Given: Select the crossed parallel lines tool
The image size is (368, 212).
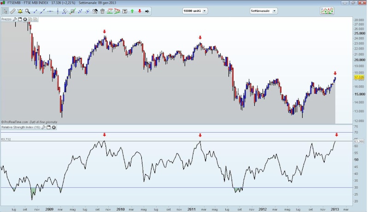Looking at the screenshot, I should click(x=88, y=11).
